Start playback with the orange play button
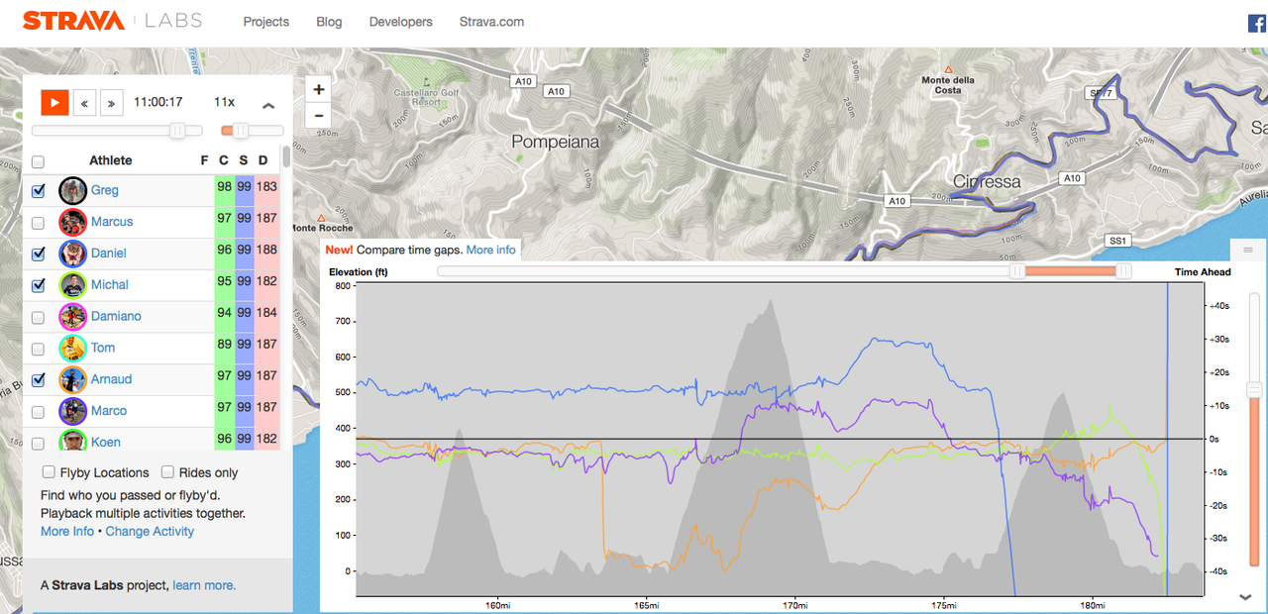The height and width of the screenshot is (614, 1268). [54, 102]
